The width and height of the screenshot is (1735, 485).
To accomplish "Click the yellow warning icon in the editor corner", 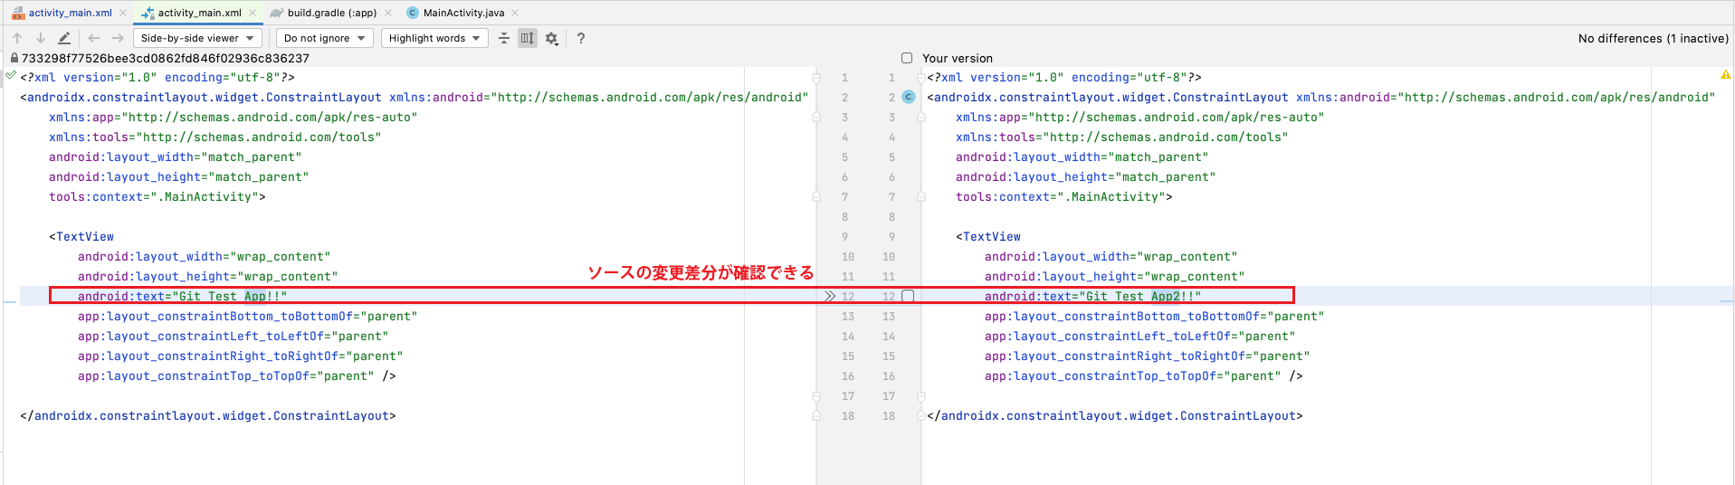I will (x=1725, y=74).
